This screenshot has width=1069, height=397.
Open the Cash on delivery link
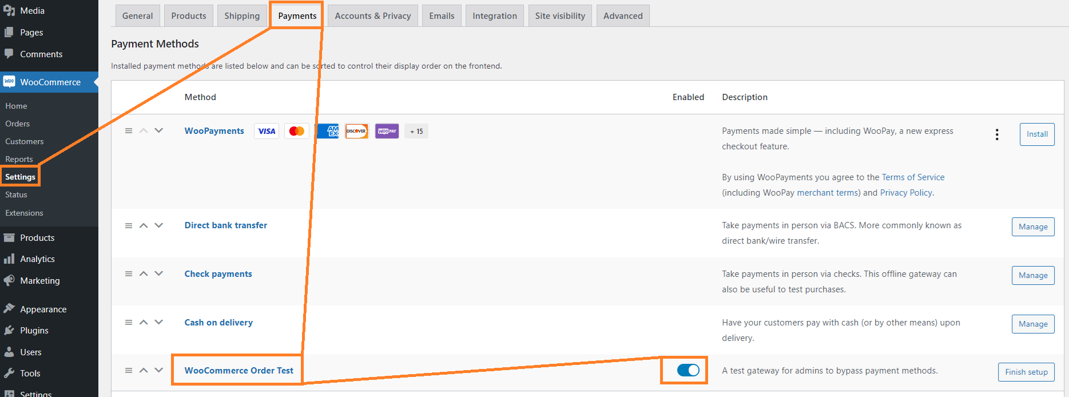[x=218, y=323]
